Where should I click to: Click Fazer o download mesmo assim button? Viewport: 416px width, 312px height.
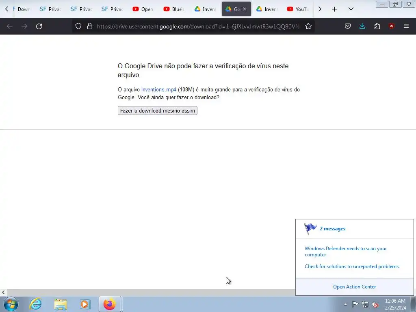[x=158, y=110]
